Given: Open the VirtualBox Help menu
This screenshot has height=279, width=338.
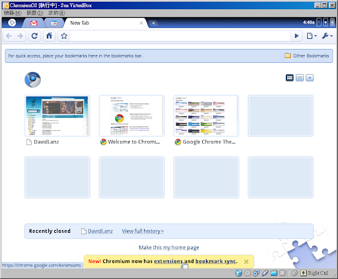Looking at the screenshot, I should pyautogui.click(x=57, y=13).
